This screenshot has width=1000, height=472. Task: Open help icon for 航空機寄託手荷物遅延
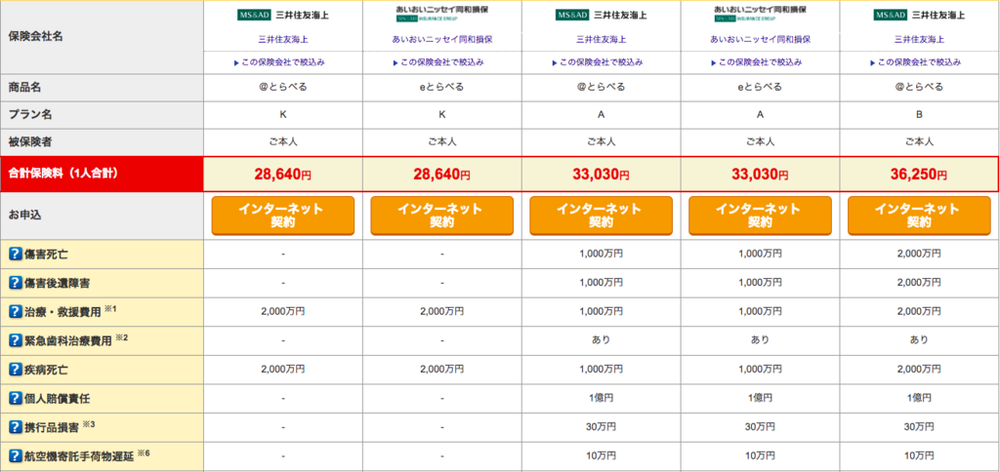pos(16,456)
